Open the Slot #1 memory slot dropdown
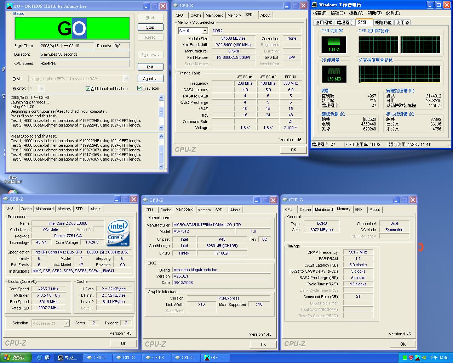453x363 pixels. (205, 31)
